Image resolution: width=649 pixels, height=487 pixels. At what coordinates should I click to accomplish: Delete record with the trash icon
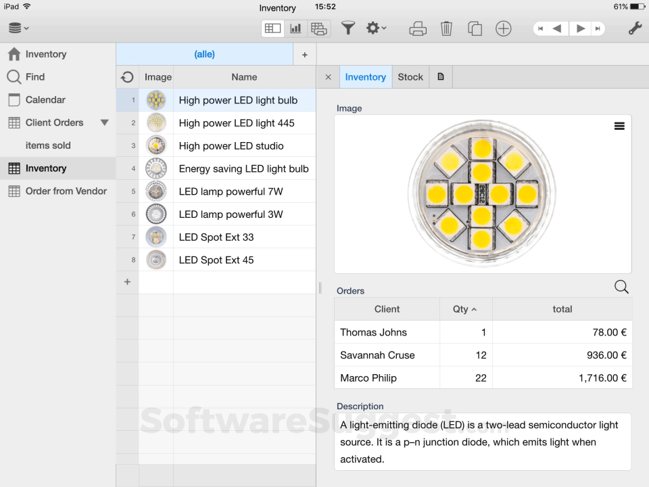point(446,28)
